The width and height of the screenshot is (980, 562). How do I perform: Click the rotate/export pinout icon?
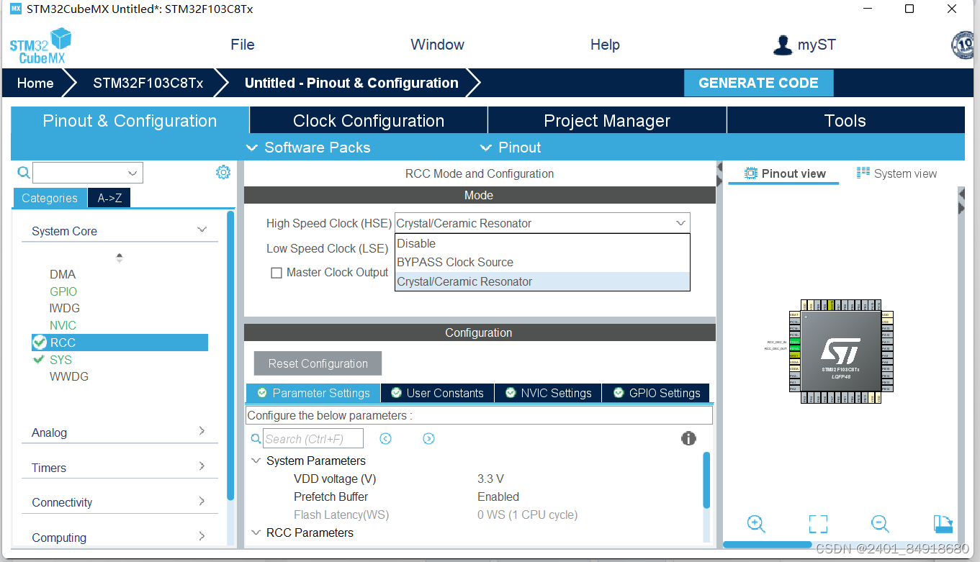point(943,524)
